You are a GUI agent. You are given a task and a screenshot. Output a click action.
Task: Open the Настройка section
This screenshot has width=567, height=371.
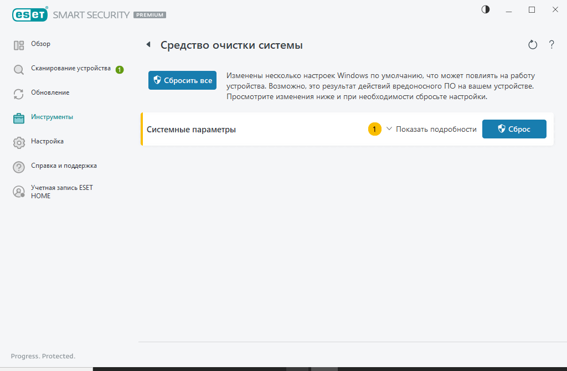[x=48, y=141]
